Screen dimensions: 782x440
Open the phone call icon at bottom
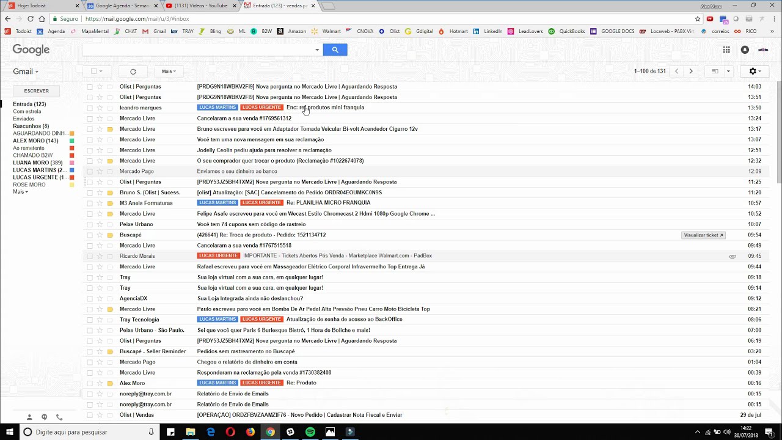[59, 417]
